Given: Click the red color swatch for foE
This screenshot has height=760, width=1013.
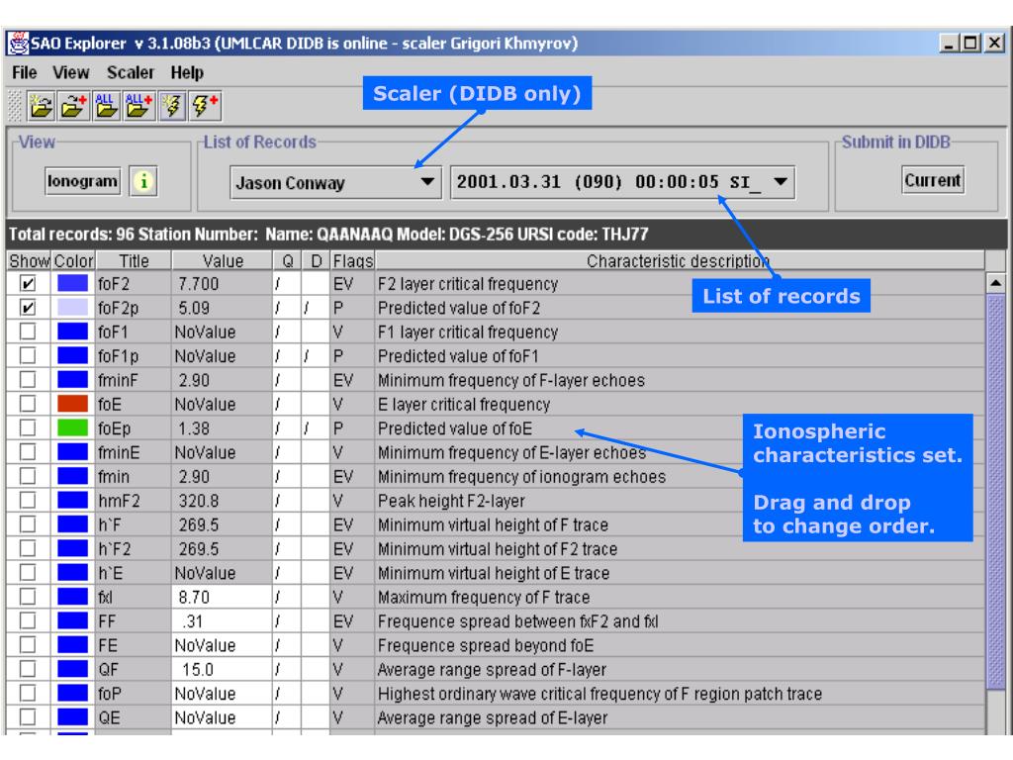Looking at the screenshot, I should (72, 404).
